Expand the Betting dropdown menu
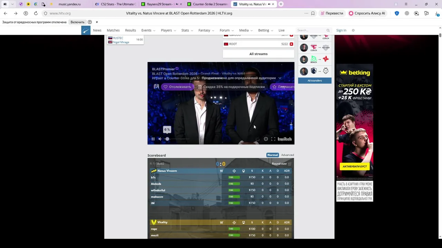The image size is (442, 248). [266, 30]
